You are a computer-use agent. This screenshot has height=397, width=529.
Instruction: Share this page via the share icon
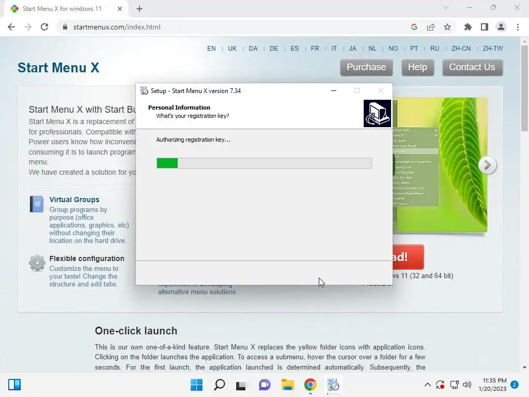431,27
